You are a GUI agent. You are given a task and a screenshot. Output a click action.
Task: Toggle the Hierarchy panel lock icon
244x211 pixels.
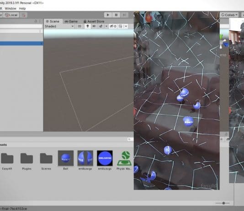[36, 21]
